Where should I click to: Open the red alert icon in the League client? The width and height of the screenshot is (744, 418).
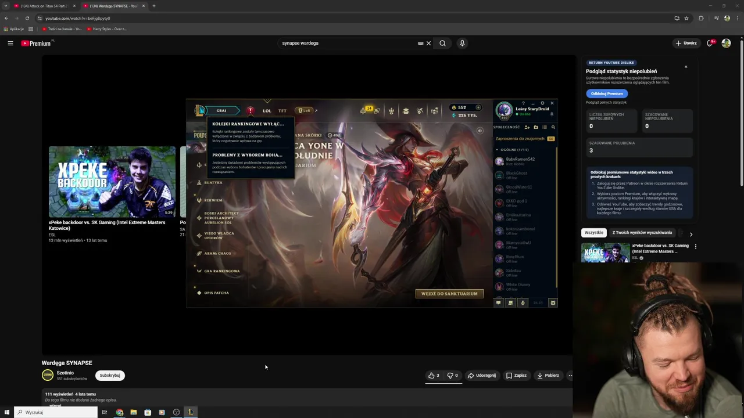251,110
